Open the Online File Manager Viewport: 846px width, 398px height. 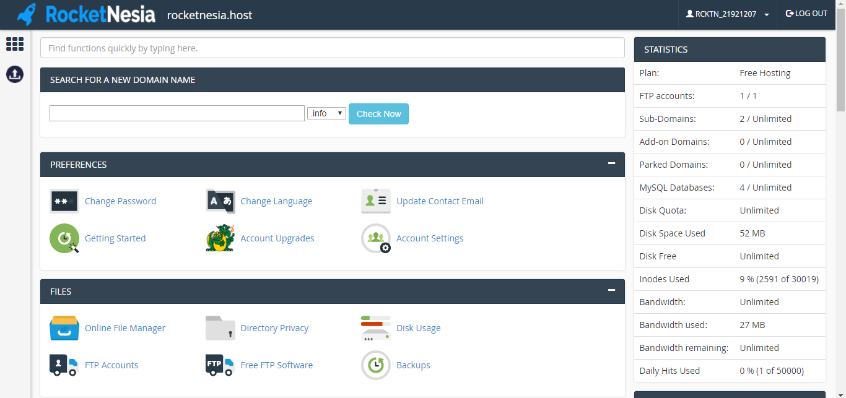[x=64, y=327]
